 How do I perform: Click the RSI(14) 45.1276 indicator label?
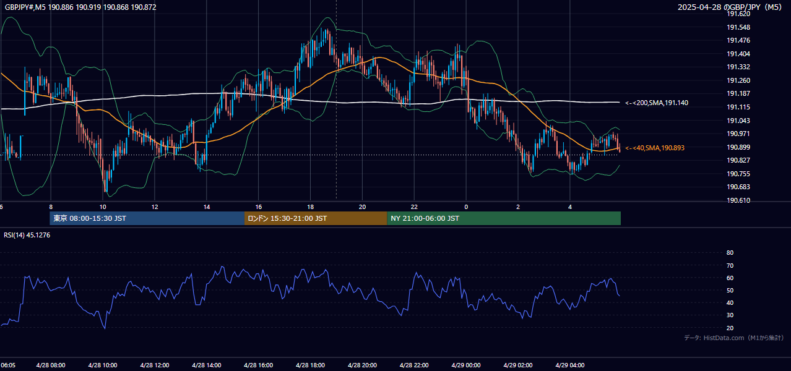click(27, 235)
